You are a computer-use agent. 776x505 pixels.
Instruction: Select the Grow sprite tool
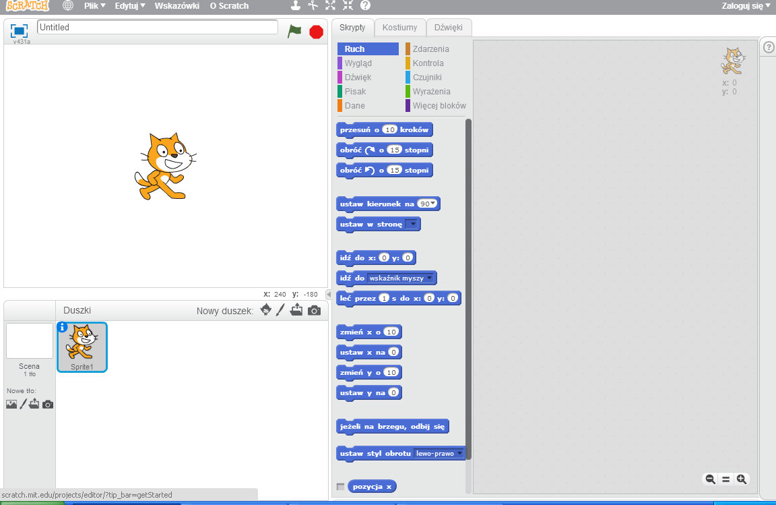[330, 5]
